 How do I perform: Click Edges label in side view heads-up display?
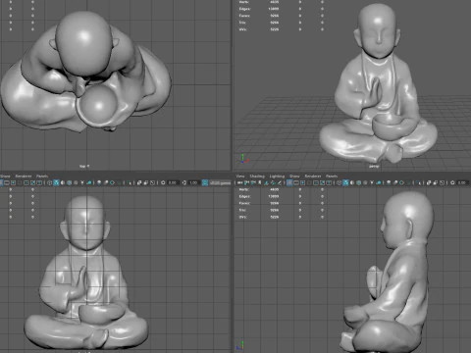coord(244,196)
